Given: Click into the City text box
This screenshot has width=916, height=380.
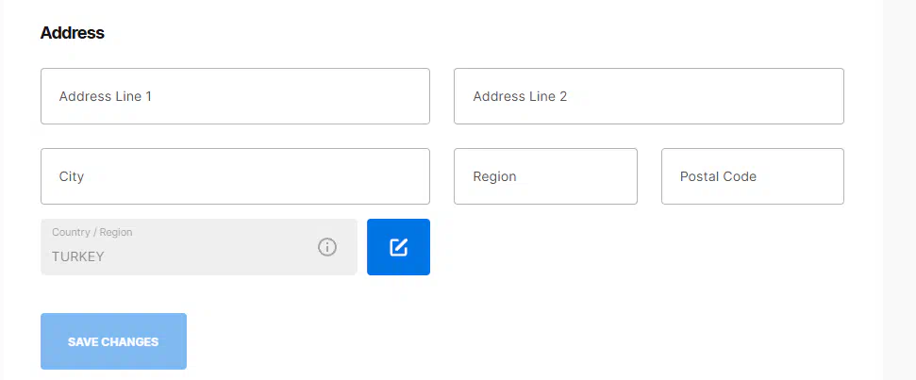Looking at the screenshot, I should (235, 176).
